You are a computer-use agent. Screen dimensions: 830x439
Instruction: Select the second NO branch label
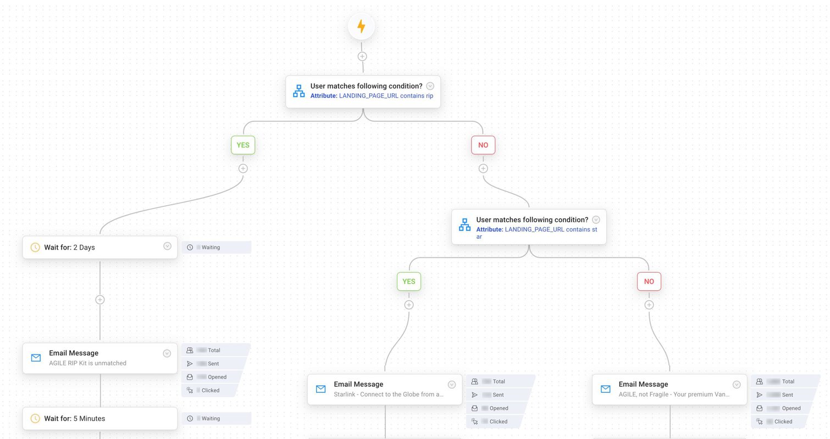click(x=649, y=282)
